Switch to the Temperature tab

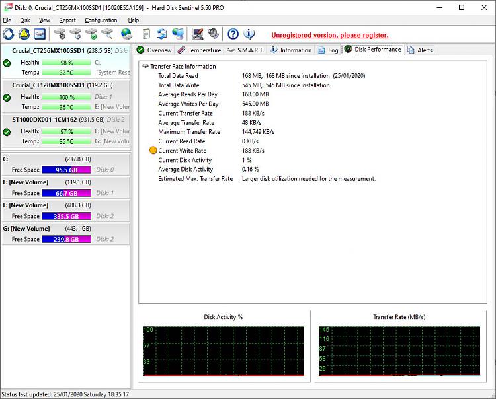(x=199, y=50)
